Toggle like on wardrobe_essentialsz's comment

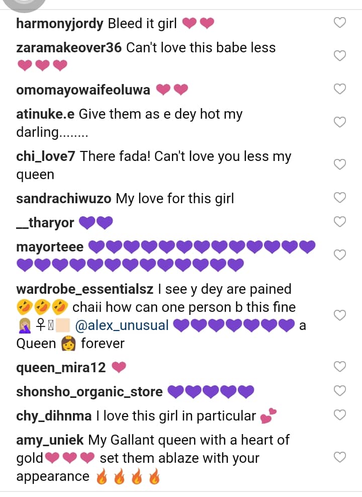[340, 315]
